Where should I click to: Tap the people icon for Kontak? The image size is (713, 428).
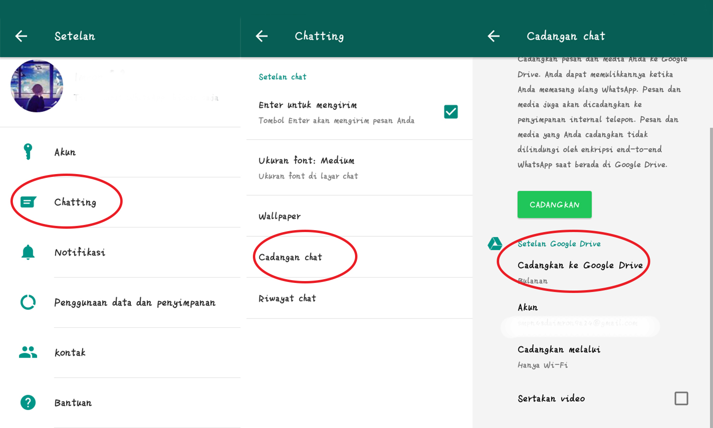coord(28,352)
